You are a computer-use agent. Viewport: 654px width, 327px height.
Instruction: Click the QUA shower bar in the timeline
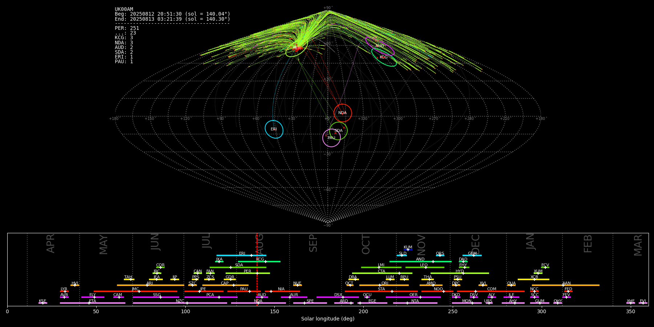pos(511,285)
